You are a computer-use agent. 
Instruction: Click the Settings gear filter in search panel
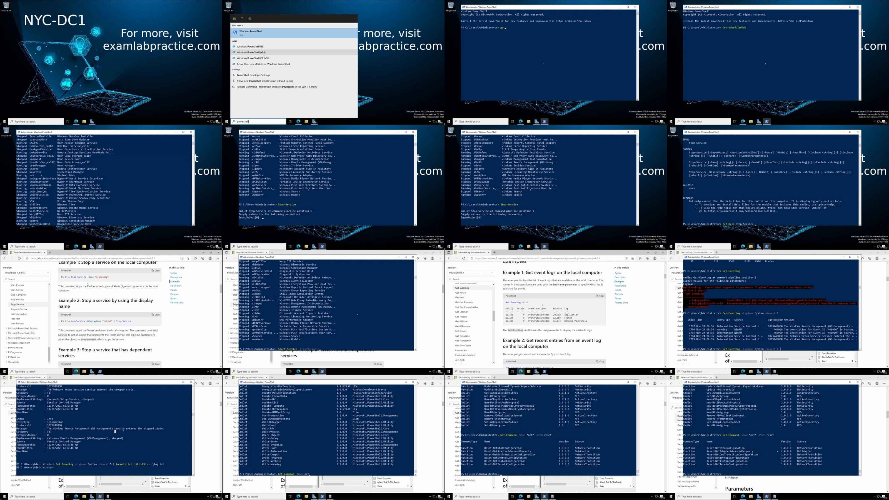pyautogui.click(x=250, y=19)
